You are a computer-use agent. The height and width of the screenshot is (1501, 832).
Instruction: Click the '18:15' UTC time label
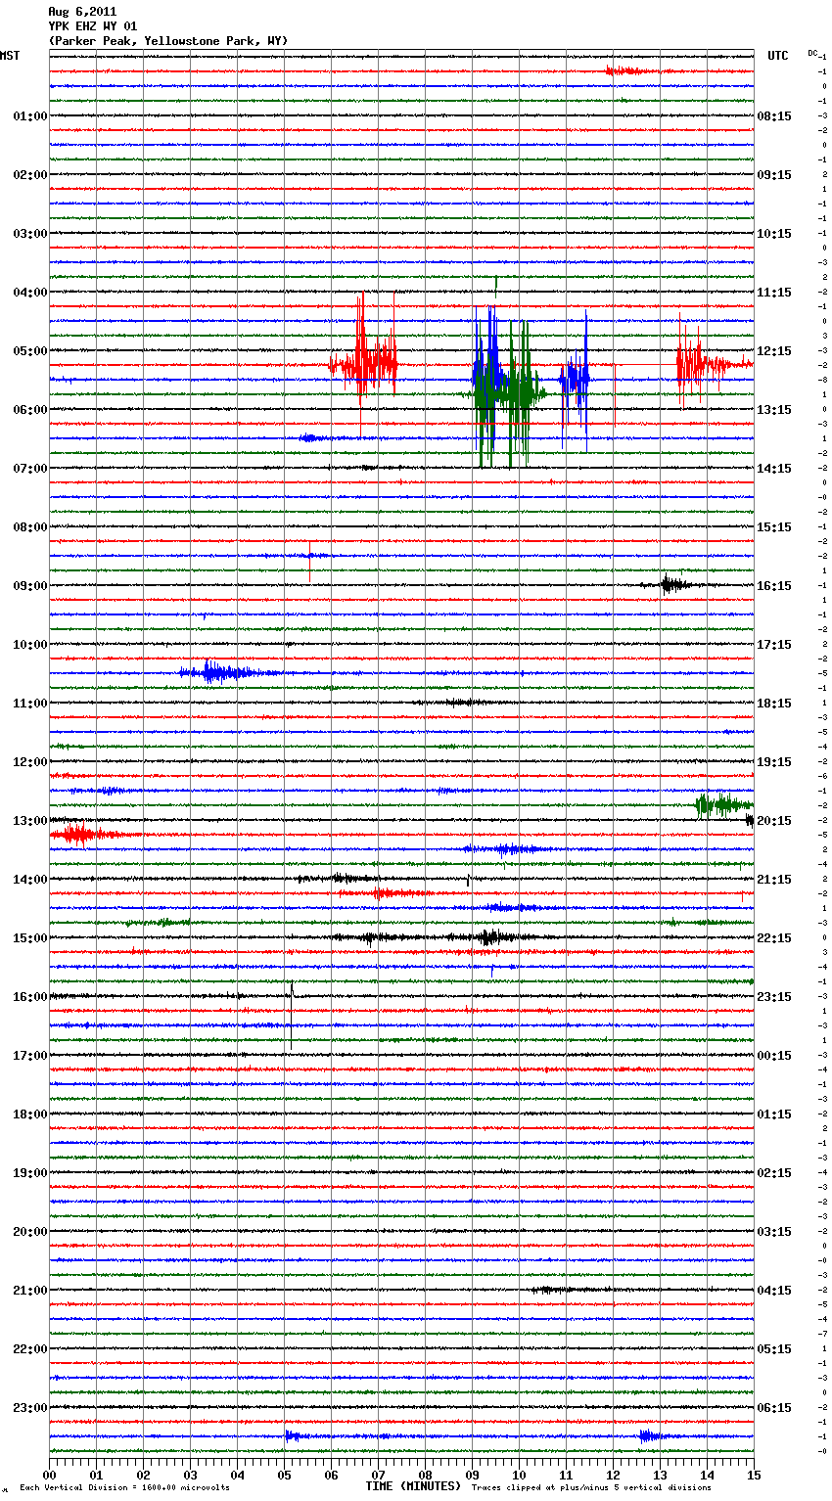[x=774, y=704]
